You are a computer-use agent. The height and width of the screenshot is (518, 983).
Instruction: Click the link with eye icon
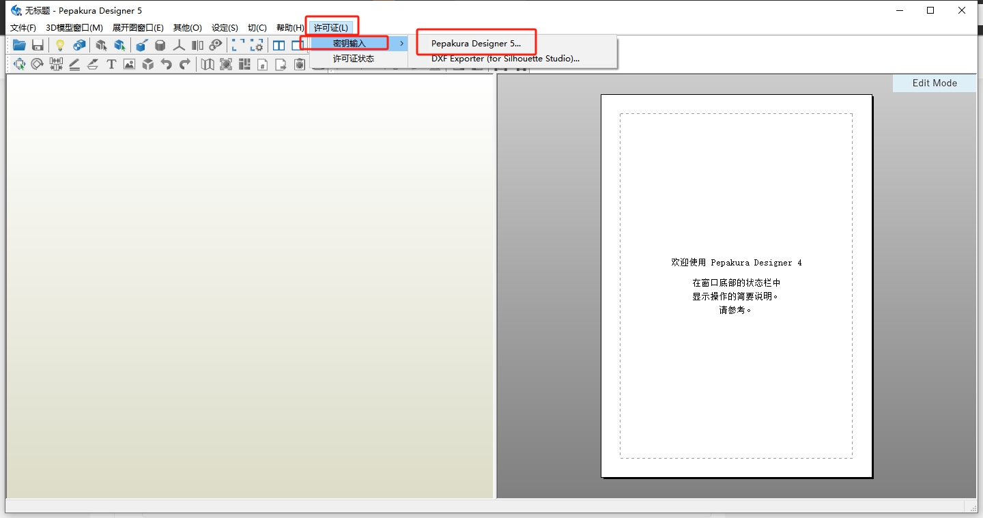click(x=216, y=45)
